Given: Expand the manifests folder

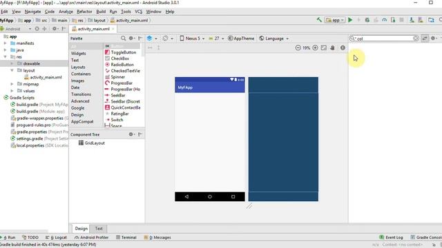Looking at the screenshot, I should pyautogui.click(x=5, y=43).
